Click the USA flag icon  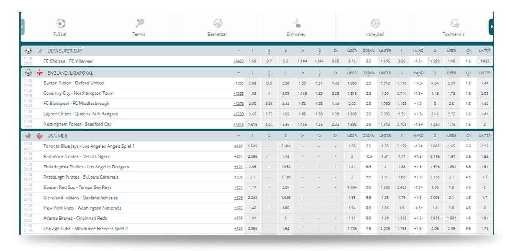(x=40, y=136)
